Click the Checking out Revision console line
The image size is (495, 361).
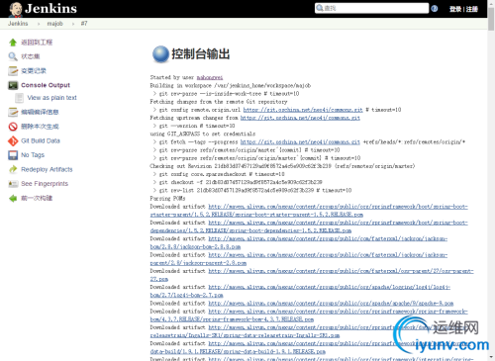[x=282, y=166]
